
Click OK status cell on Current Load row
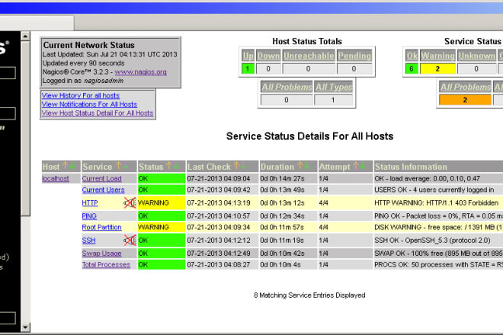(162, 179)
